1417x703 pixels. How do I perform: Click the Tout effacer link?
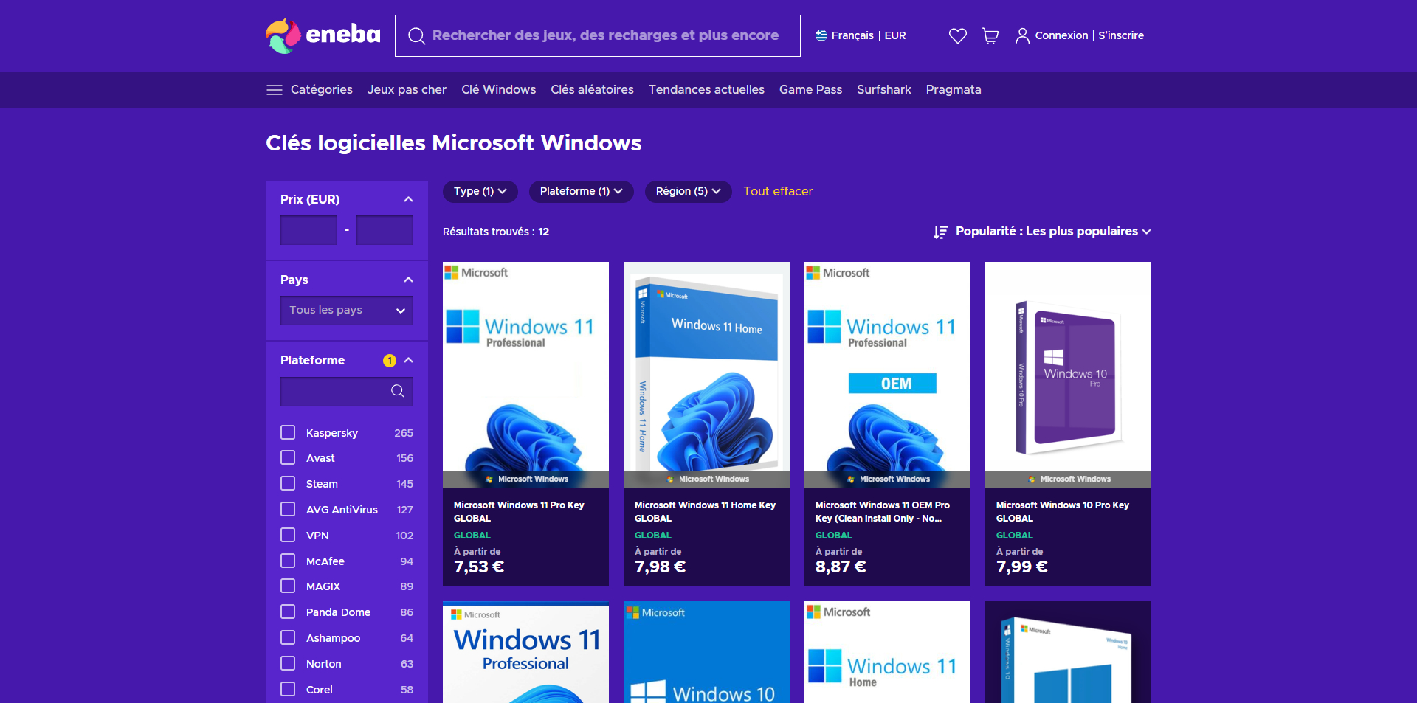click(x=778, y=191)
